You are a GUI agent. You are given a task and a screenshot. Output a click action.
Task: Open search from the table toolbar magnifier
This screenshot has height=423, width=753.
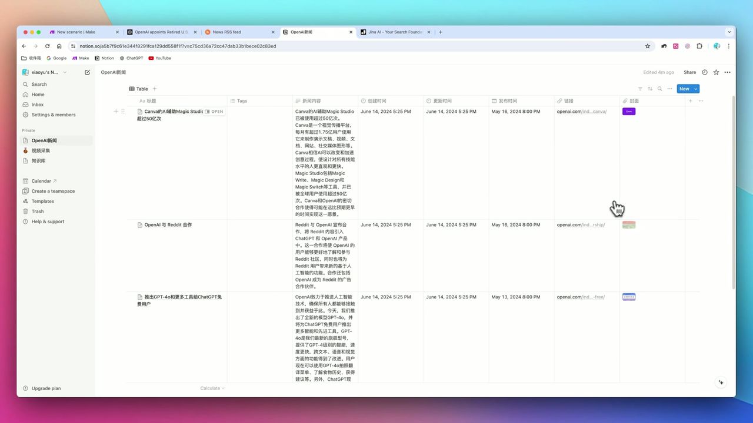pos(659,89)
